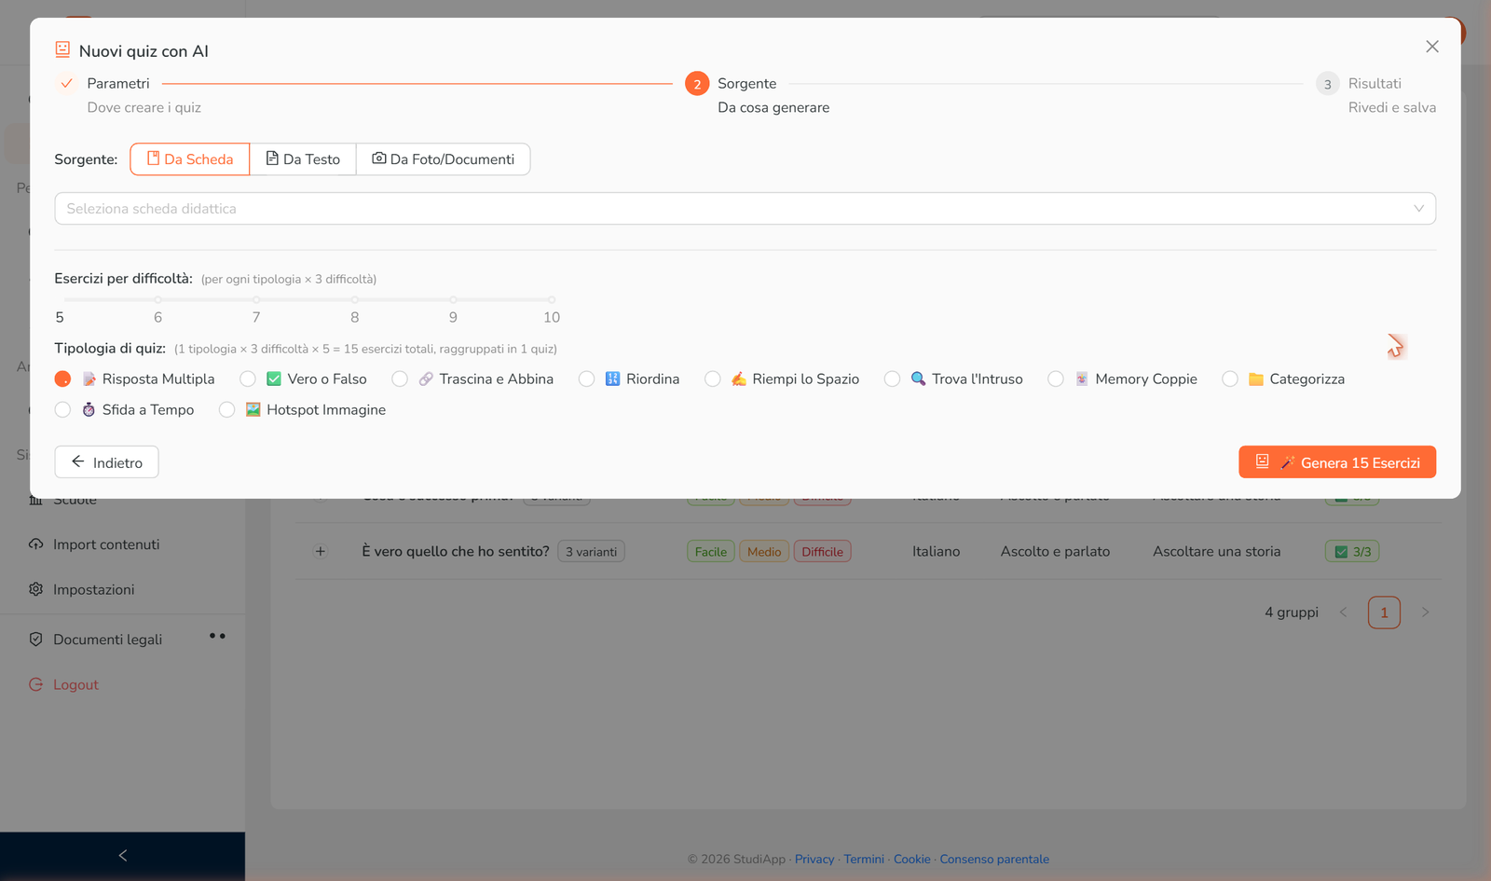This screenshot has width=1491, height=881.
Task: Click the robot icon beside Nuovi quiz con AI
Action: pos(62,49)
